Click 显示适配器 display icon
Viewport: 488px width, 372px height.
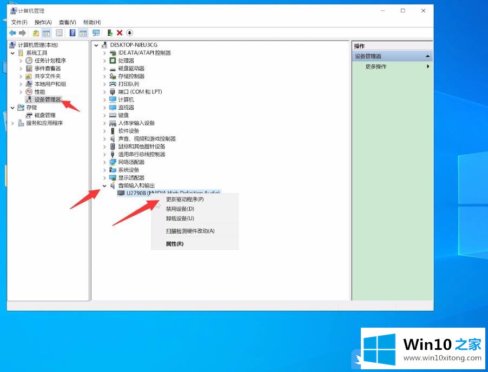pyautogui.click(x=113, y=177)
